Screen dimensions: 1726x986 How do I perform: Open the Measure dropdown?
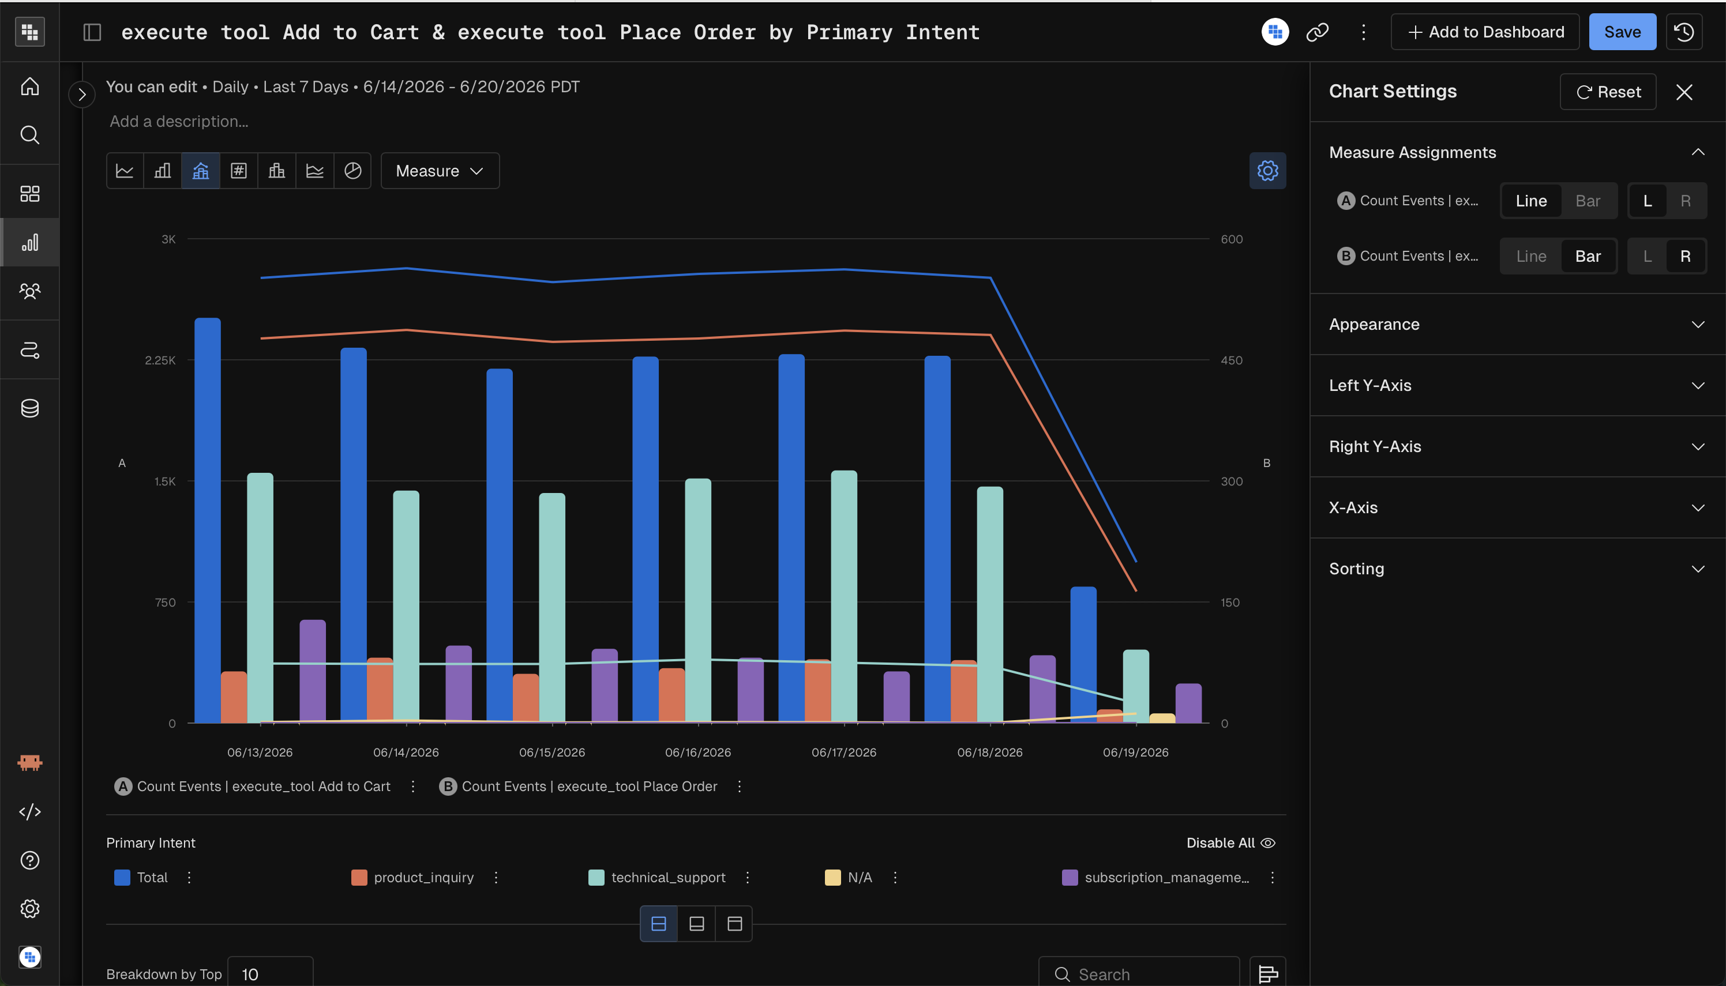coord(440,171)
